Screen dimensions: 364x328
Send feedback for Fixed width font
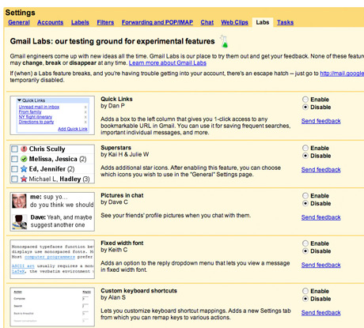(x=321, y=265)
